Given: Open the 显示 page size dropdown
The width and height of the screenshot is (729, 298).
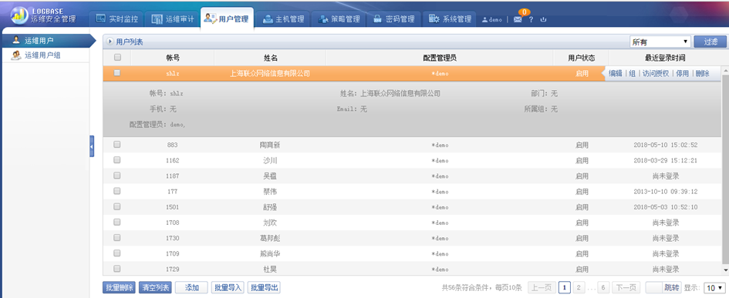Looking at the screenshot, I should (x=714, y=288).
